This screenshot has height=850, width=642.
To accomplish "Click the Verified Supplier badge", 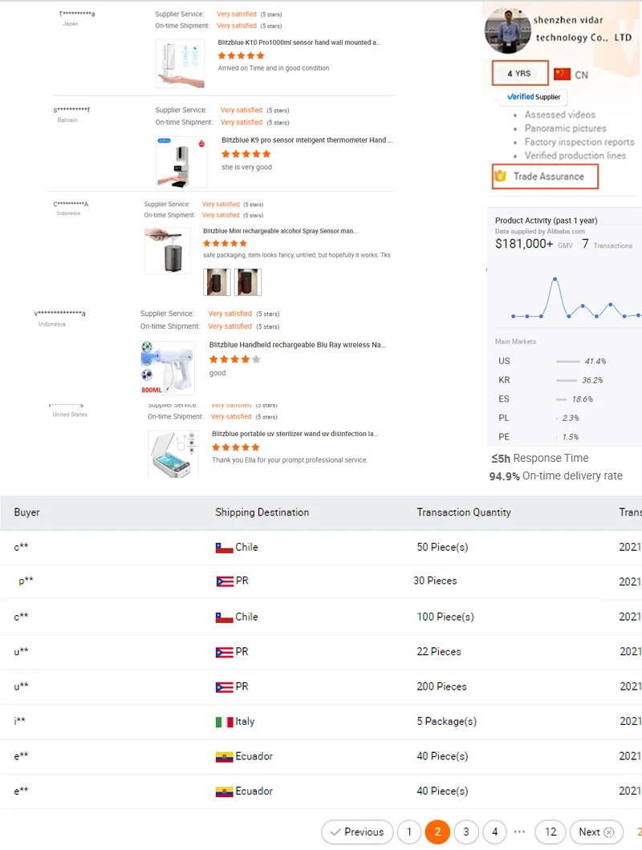I will [534, 96].
